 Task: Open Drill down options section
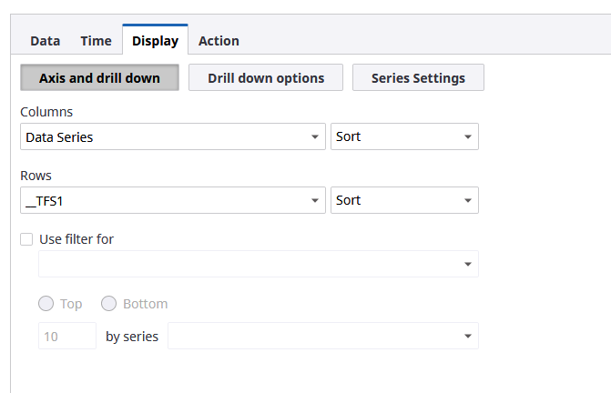click(x=266, y=78)
